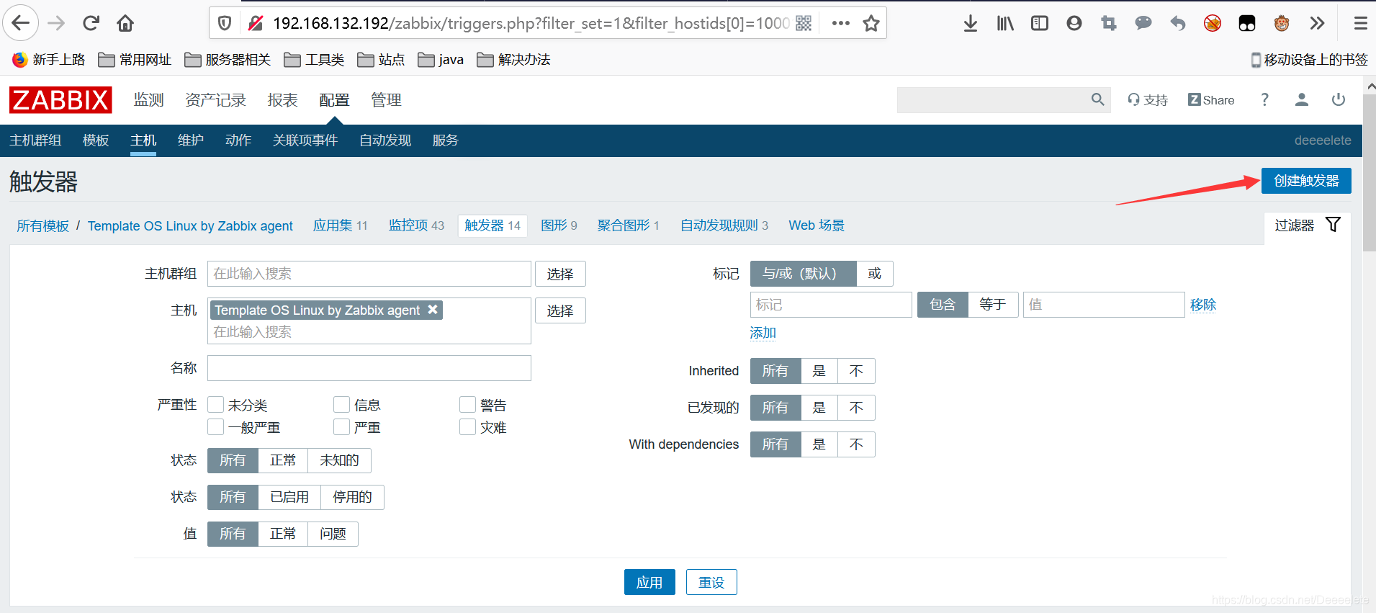Image resolution: width=1376 pixels, height=613 pixels.
Task: Focus the Zabbix global search box
Action: [1004, 99]
